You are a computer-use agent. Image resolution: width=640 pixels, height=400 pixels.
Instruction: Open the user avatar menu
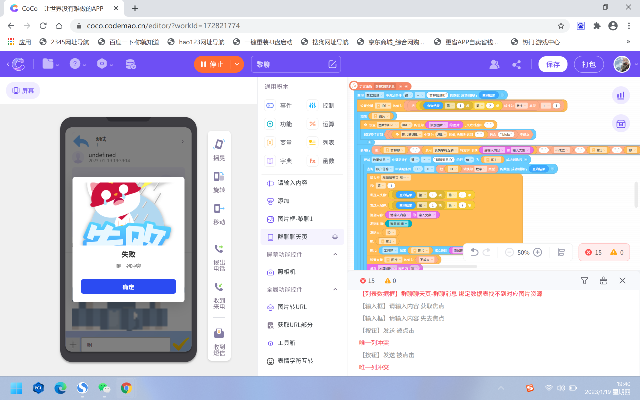click(x=622, y=64)
